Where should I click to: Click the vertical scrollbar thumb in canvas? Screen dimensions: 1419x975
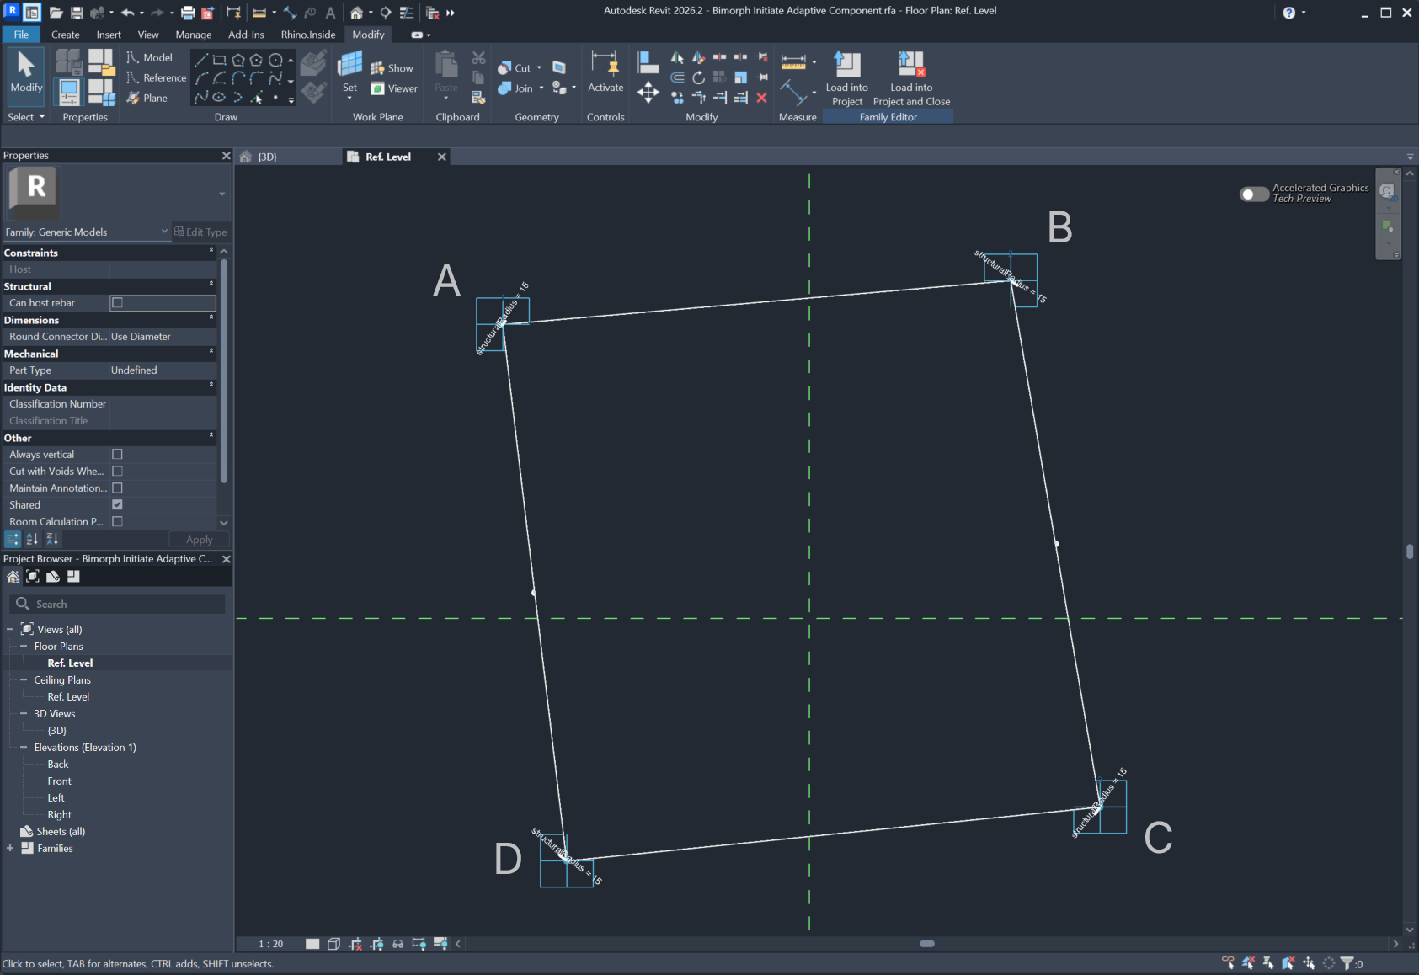[1410, 551]
